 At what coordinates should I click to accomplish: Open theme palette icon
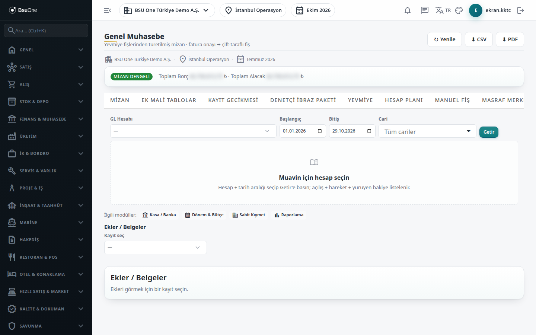459,10
